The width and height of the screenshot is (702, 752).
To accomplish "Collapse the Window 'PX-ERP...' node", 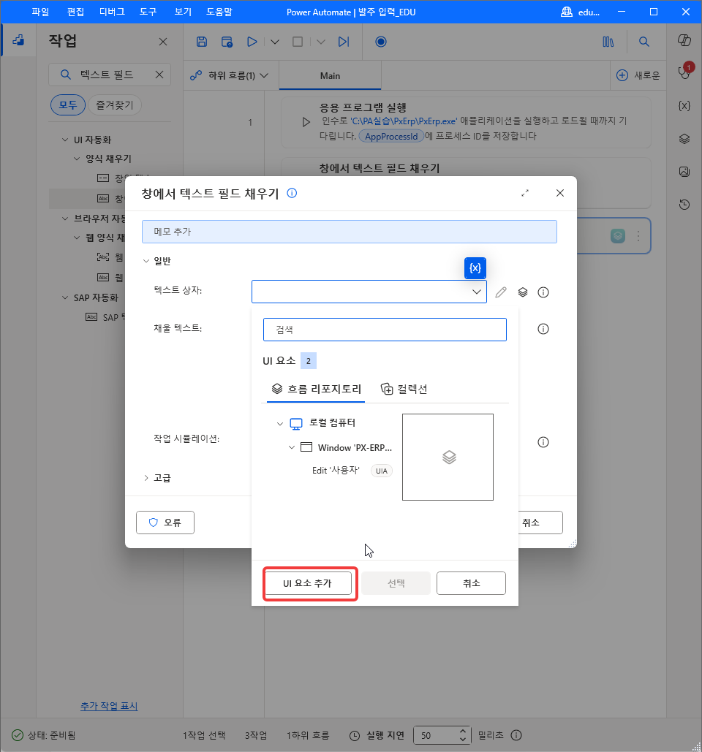I will (x=292, y=447).
